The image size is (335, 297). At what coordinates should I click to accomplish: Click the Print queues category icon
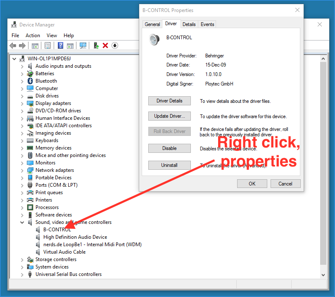[30, 192]
